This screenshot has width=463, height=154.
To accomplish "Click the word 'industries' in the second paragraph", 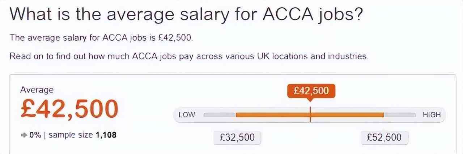I will point(349,56).
